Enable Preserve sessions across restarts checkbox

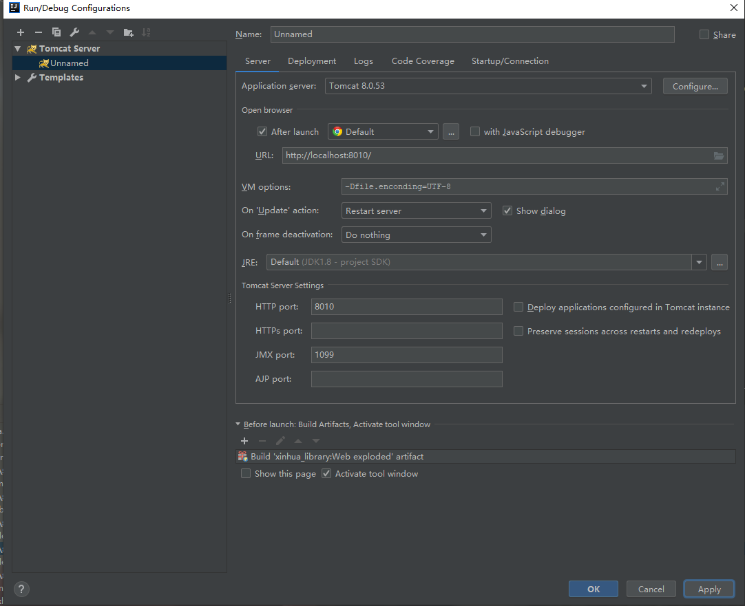coord(518,331)
